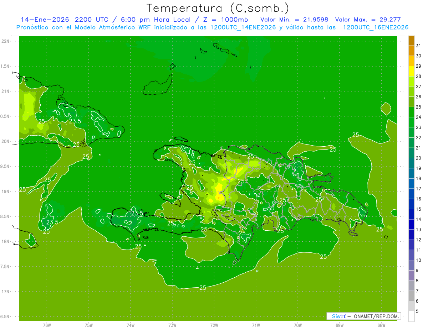Click the 25 contour label near 17N

[x=203, y=288]
